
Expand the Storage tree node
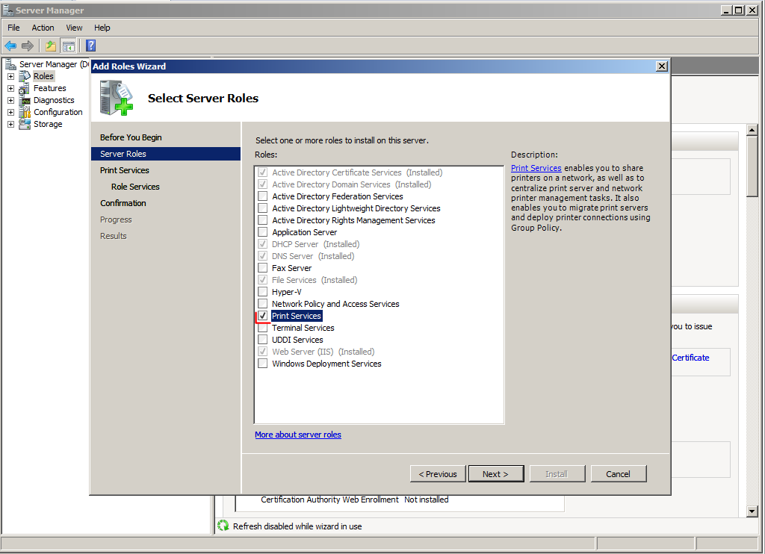tap(10, 124)
